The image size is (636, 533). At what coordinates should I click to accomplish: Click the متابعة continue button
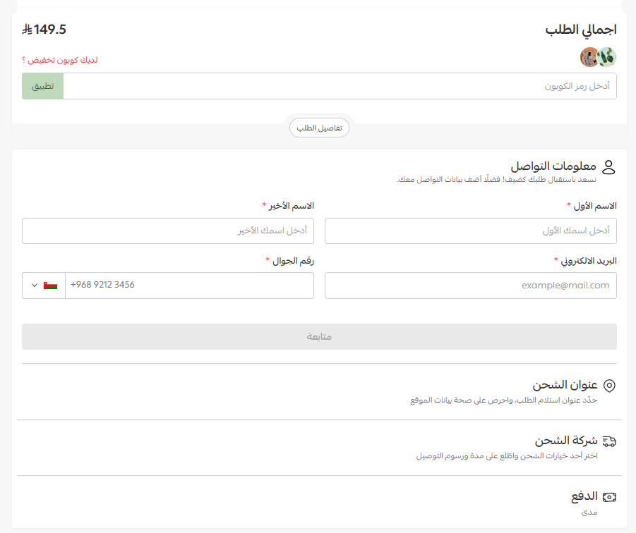(318, 336)
